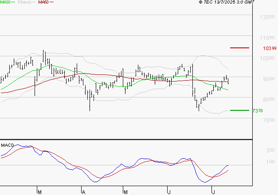Screen dimensions: 278x195
Task: Click the leftmost M month axis label
Action: pyautogui.click(x=39, y=192)
